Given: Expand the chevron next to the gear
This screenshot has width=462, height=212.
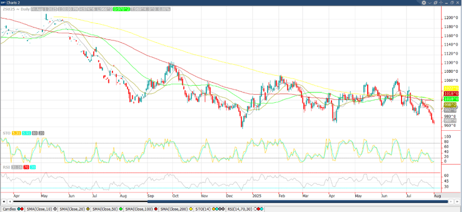Looking at the screenshot, I should coord(430,3).
